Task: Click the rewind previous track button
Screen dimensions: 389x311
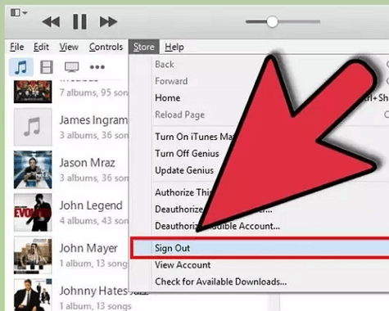Action: click(51, 22)
